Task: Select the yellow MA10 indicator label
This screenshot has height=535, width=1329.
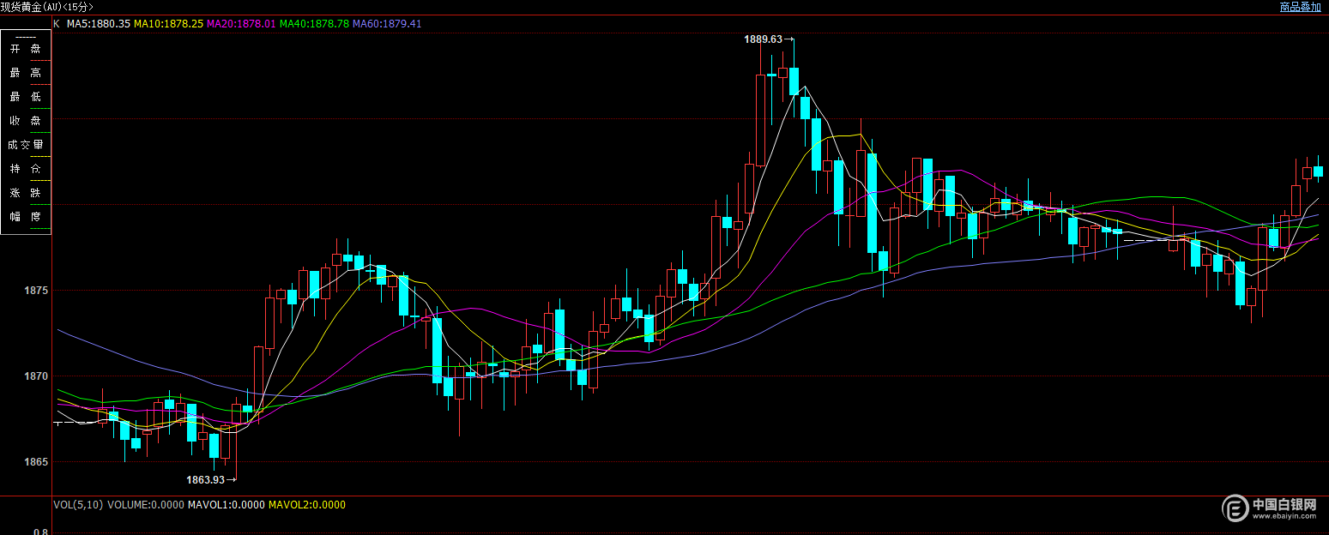Action: (x=169, y=24)
